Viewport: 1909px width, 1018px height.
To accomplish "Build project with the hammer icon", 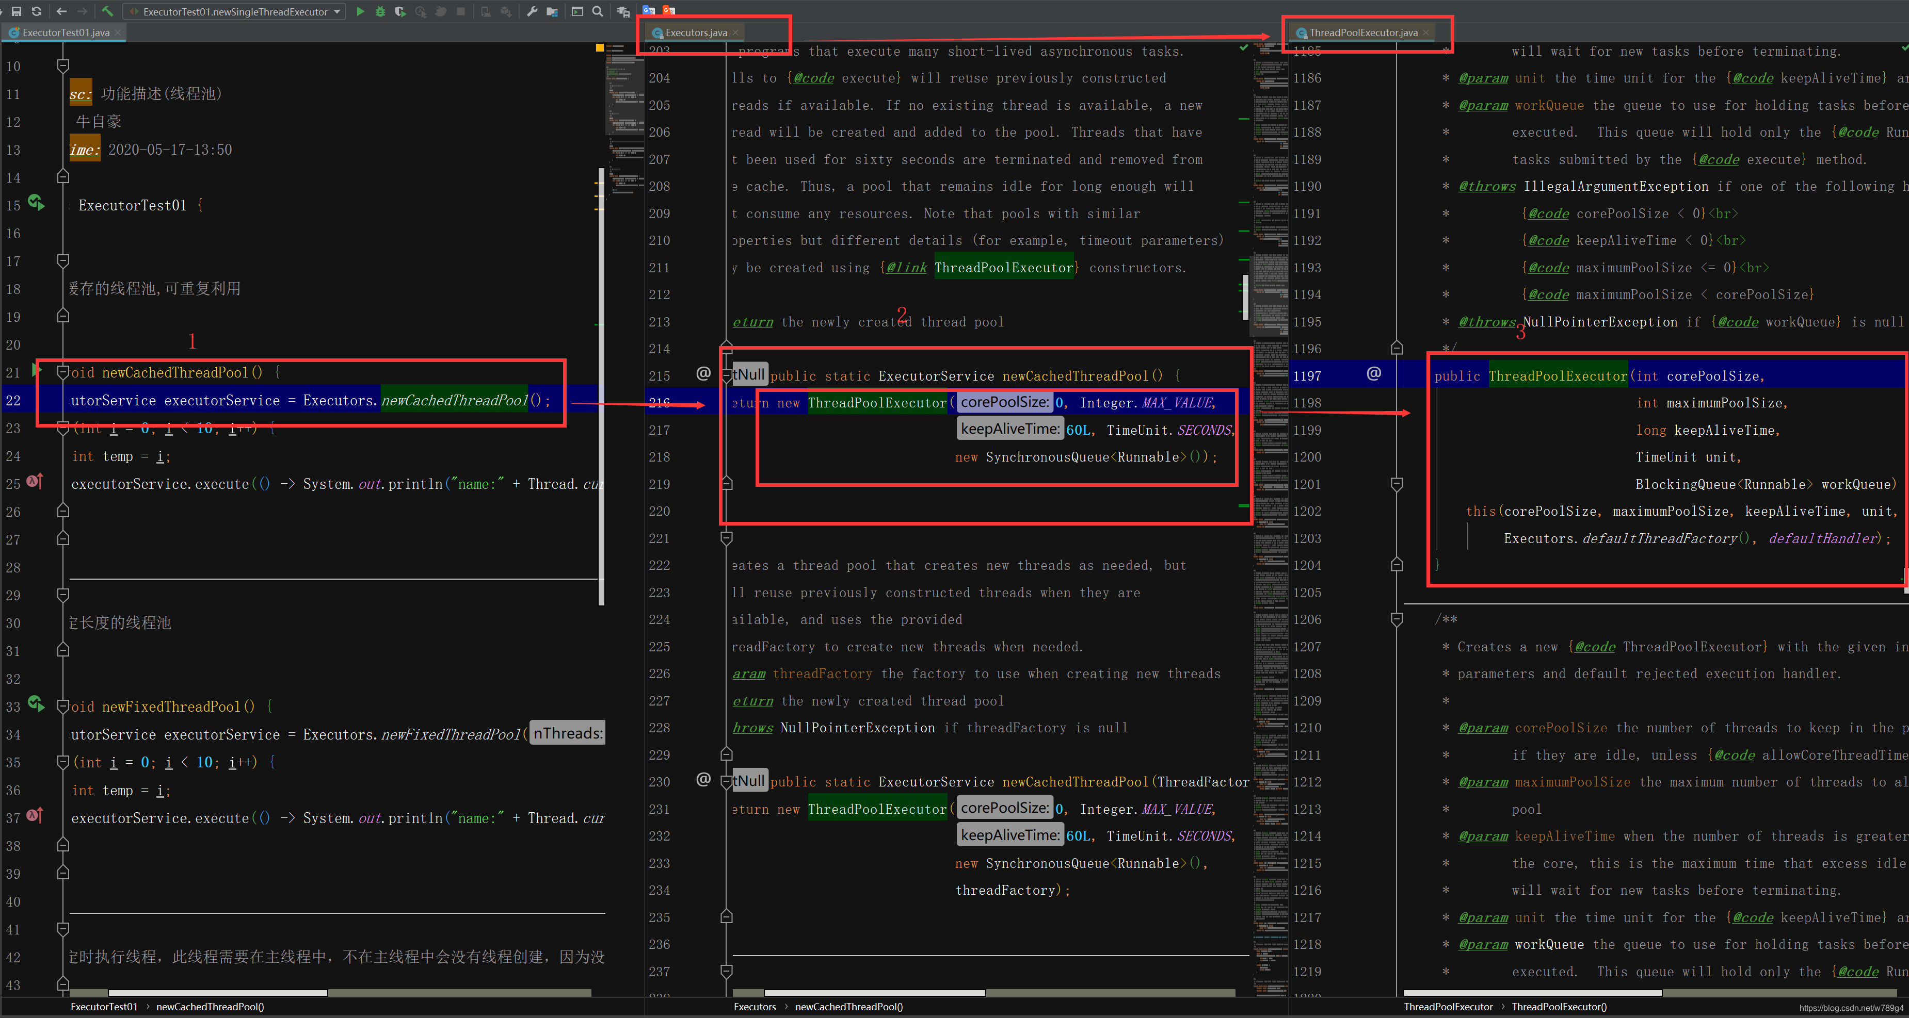I will click(x=107, y=11).
